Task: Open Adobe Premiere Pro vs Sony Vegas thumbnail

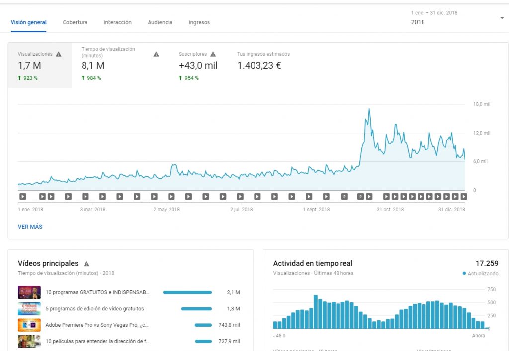Action: [x=29, y=325]
